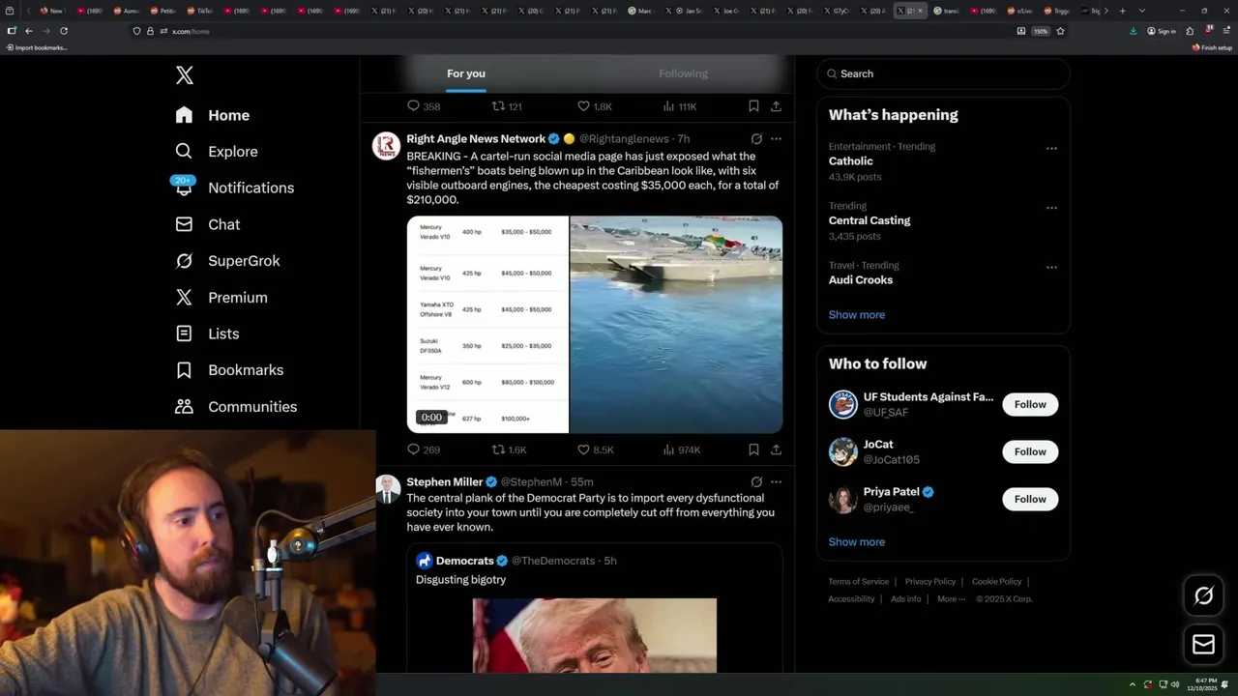Open Notifications with the 20+ badge

(x=234, y=188)
